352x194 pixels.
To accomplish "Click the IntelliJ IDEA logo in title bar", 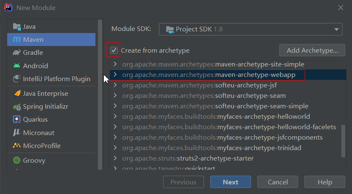I will pyautogui.click(x=8, y=8).
